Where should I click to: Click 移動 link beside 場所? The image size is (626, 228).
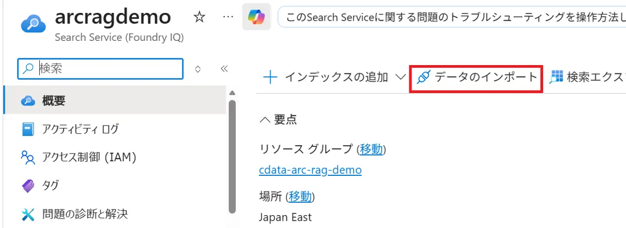[x=300, y=196]
